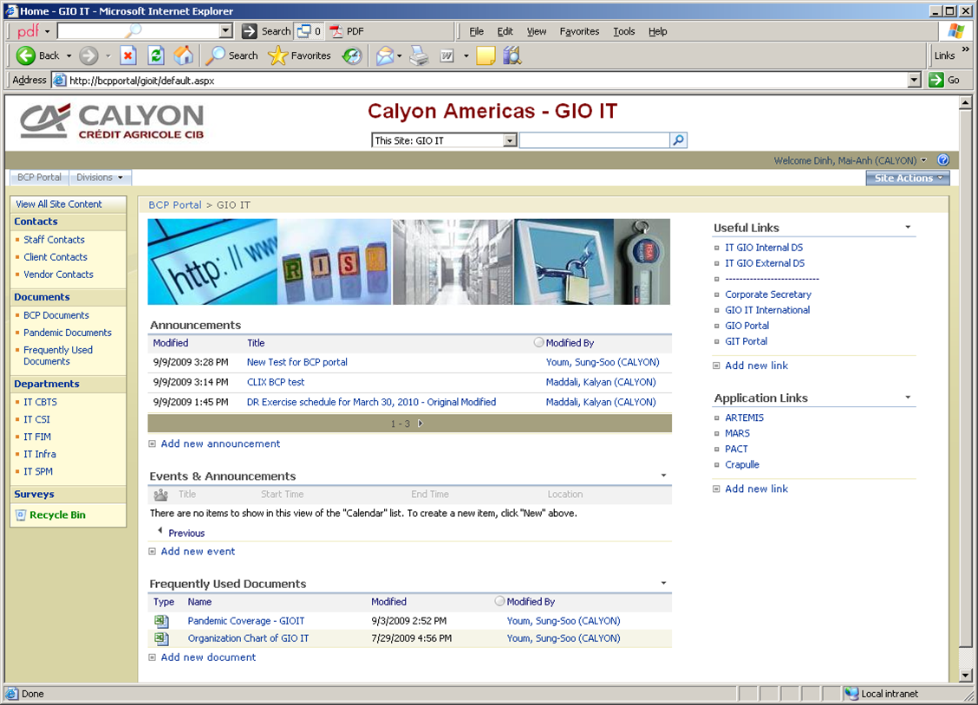Click the attendees icon in Events header

[161, 495]
